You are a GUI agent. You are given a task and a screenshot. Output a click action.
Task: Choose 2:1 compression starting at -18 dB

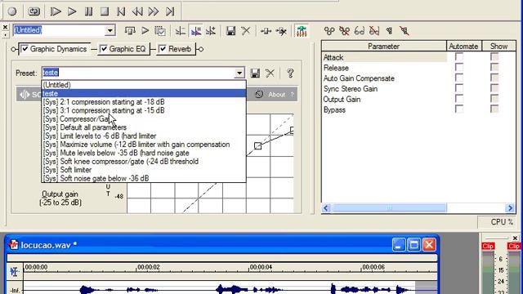pos(144,101)
